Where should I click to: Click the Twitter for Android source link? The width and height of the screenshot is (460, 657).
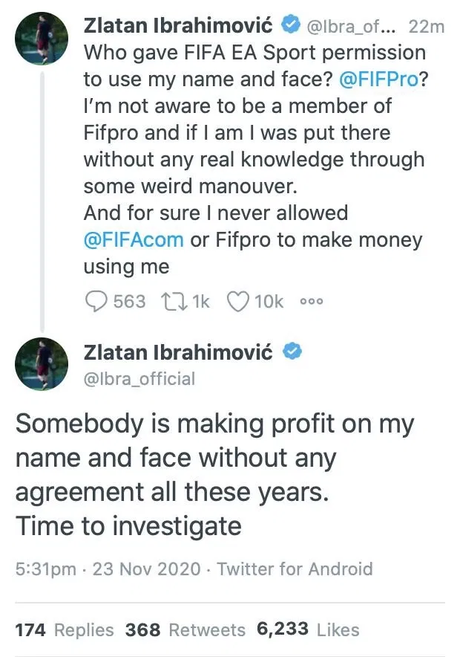click(x=295, y=569)
